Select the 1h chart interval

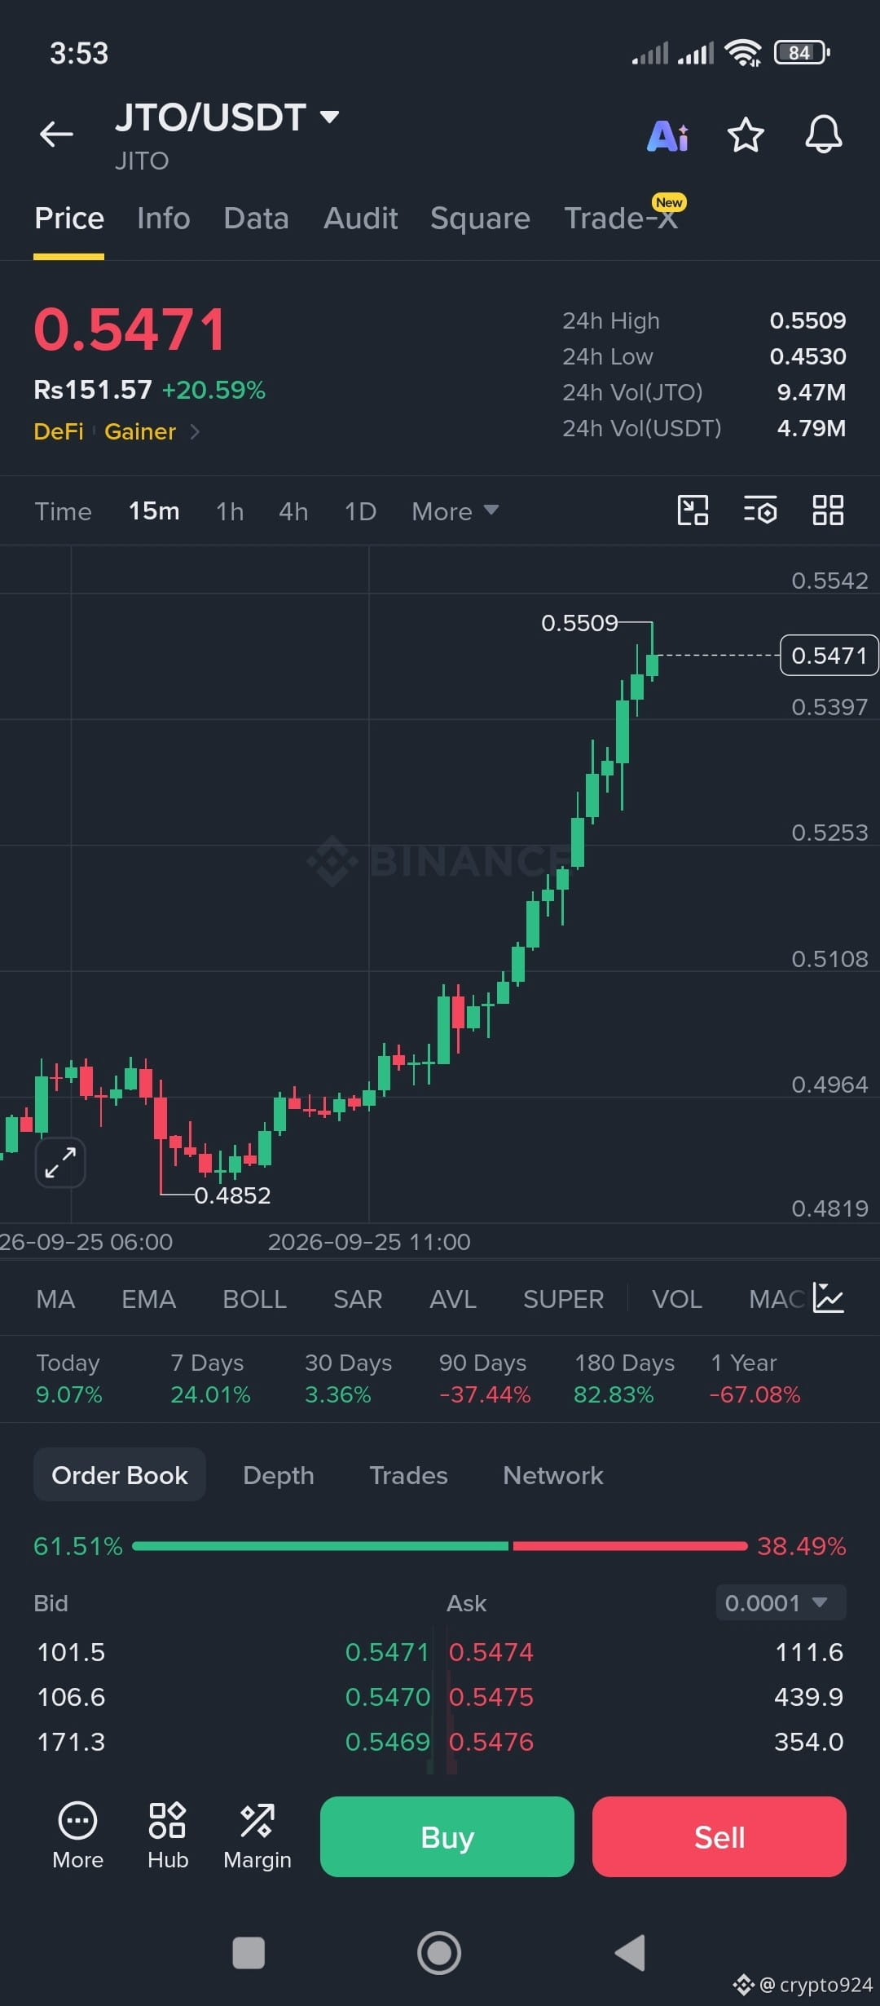230,511
